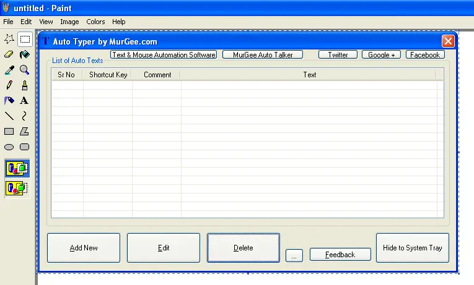This screenshot has height=285, width=474.
Task: Enable the transparent selection option
Action: 17,187
